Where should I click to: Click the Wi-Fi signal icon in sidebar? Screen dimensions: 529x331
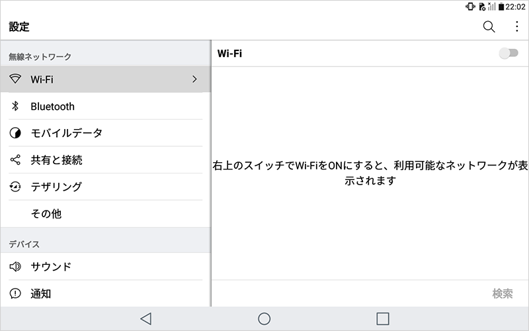tap(15, 79)
